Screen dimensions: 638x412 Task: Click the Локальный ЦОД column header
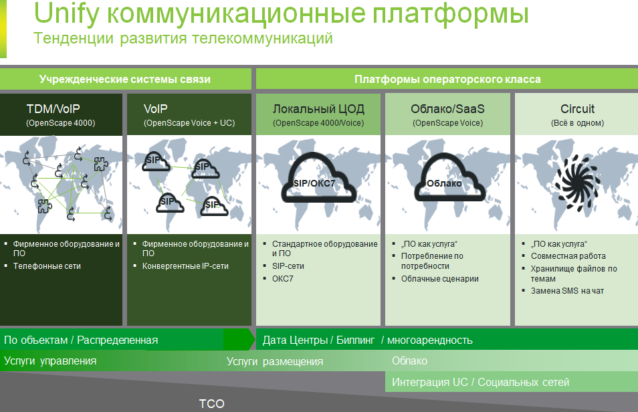[x=318, y=114]
